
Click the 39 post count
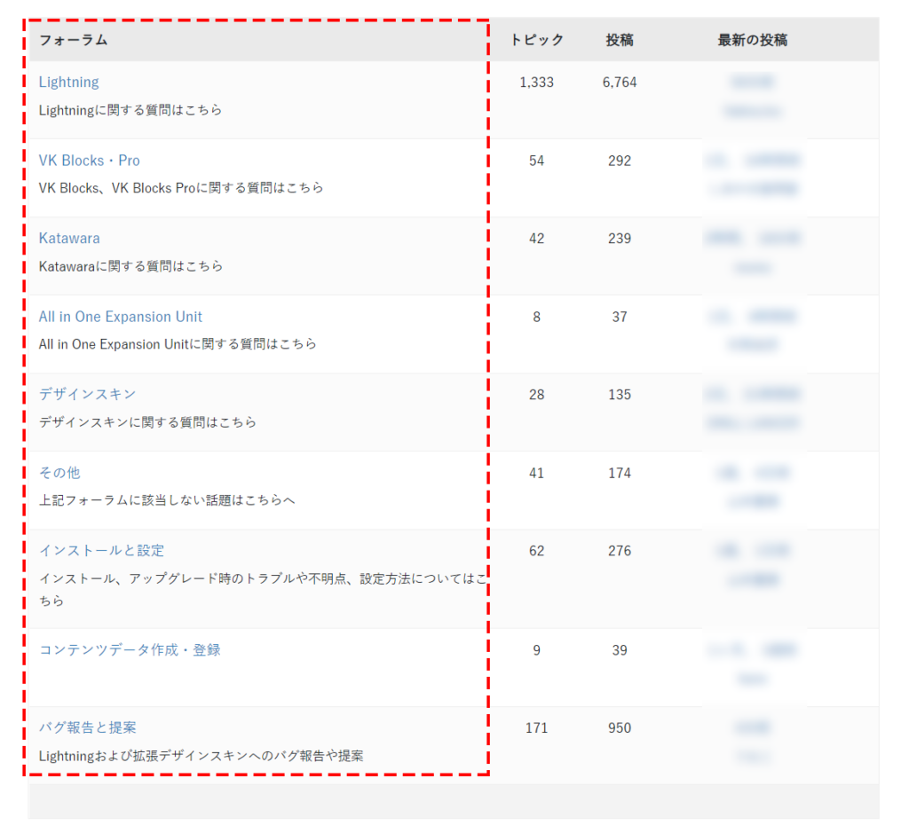tap(619, 650)
